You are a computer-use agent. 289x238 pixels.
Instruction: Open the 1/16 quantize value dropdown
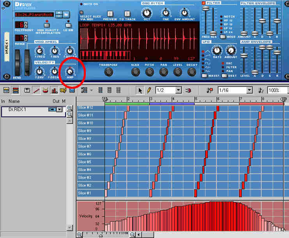point(249,90)
